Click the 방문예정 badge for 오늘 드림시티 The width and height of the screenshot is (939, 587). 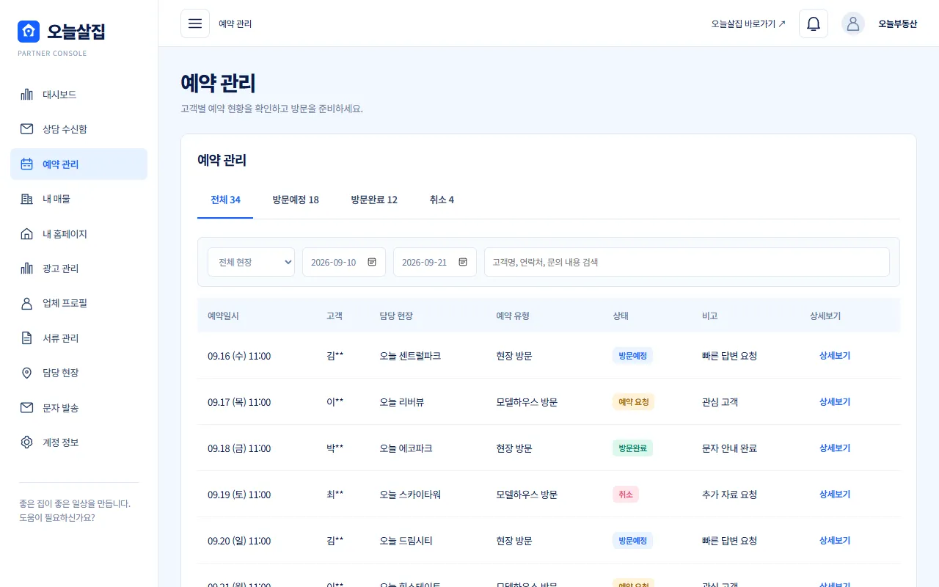click(x=632, y=540)
